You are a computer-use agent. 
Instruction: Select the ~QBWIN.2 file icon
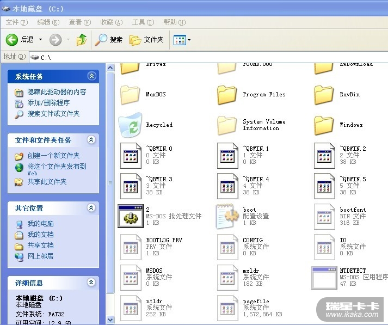324,156
